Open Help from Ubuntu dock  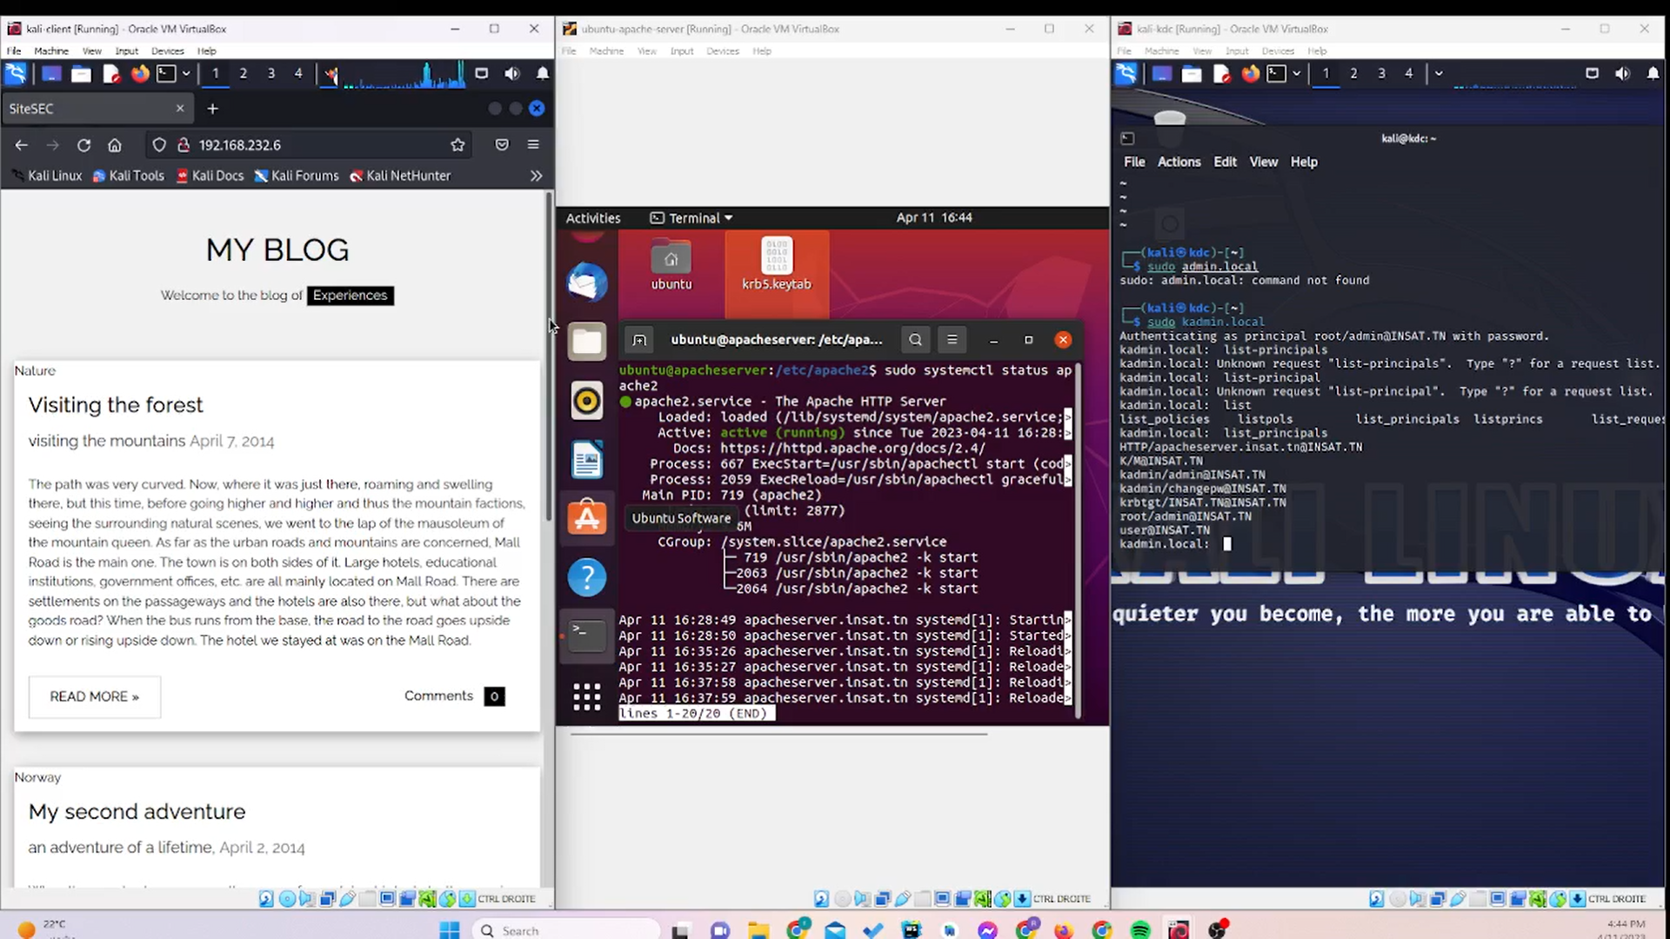coord(587,577)
